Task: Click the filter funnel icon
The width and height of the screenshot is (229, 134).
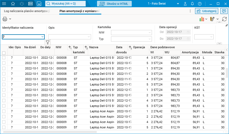Action: coord(48,42)
